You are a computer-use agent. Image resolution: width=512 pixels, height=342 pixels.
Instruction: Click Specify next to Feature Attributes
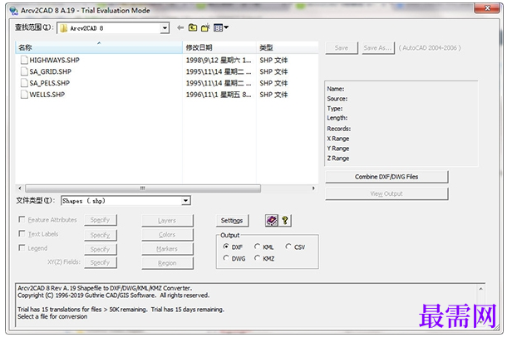(x=101, y=220)
